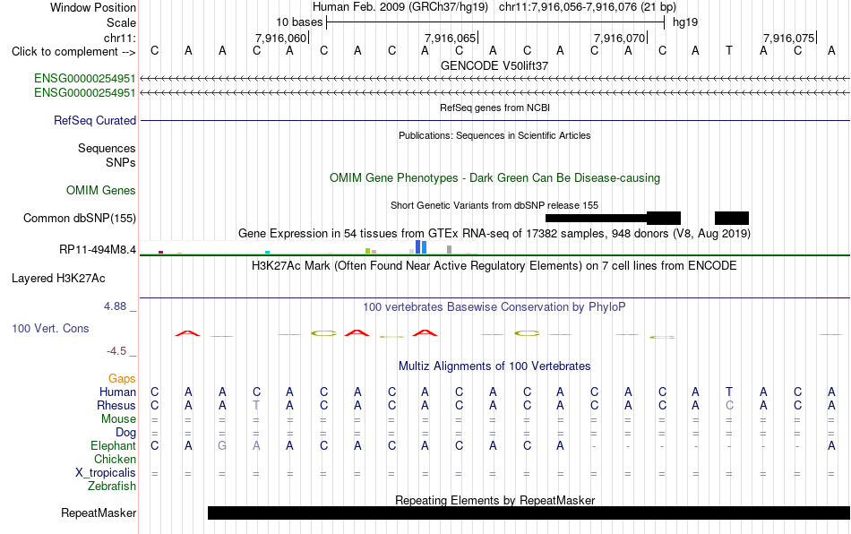This screenshot has width=851, height=534.
Task: Click the Mouse species row label
Action: tap(119, 419)
